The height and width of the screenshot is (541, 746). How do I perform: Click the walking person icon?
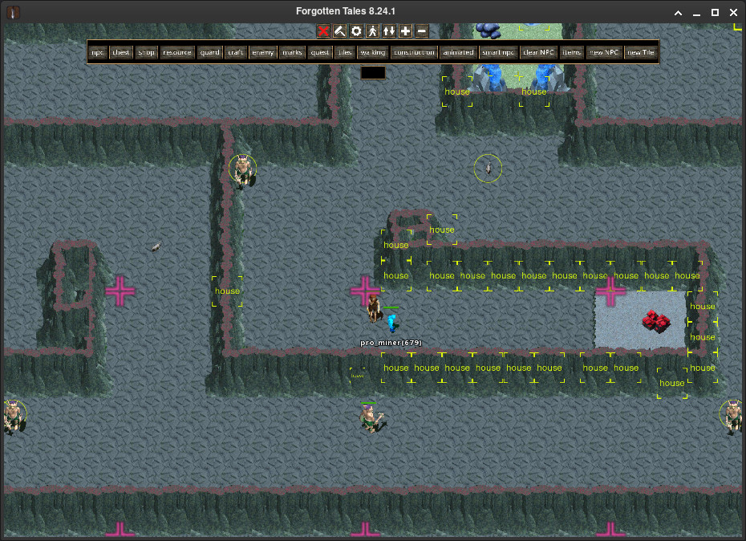[x=372, y=31]
